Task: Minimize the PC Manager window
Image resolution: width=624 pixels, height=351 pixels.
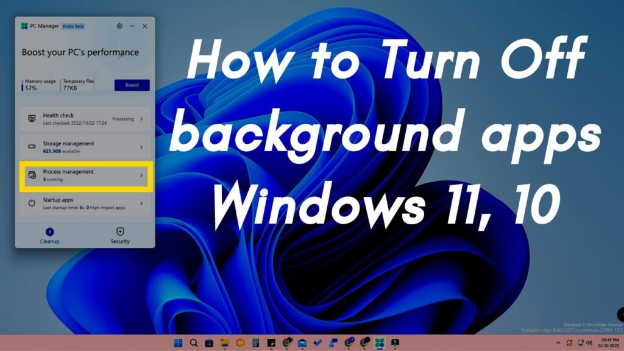Action: [x=132, y=26]
